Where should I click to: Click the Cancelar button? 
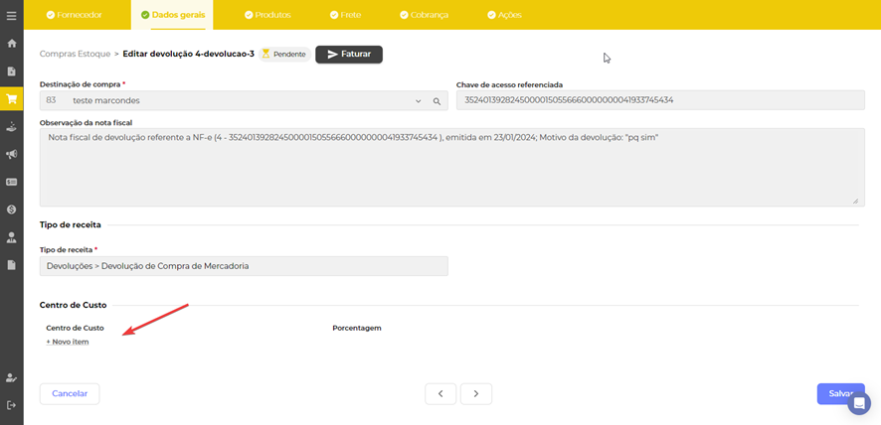tap(70, 394)
